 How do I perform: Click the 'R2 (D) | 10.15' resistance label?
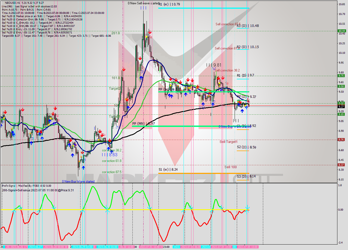pyautogui.click(x=248, y=47)
